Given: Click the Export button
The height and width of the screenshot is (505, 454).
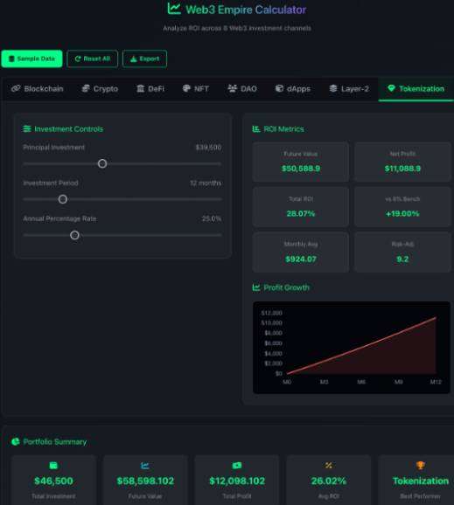Looking at the screenshot, I should 144,59.
